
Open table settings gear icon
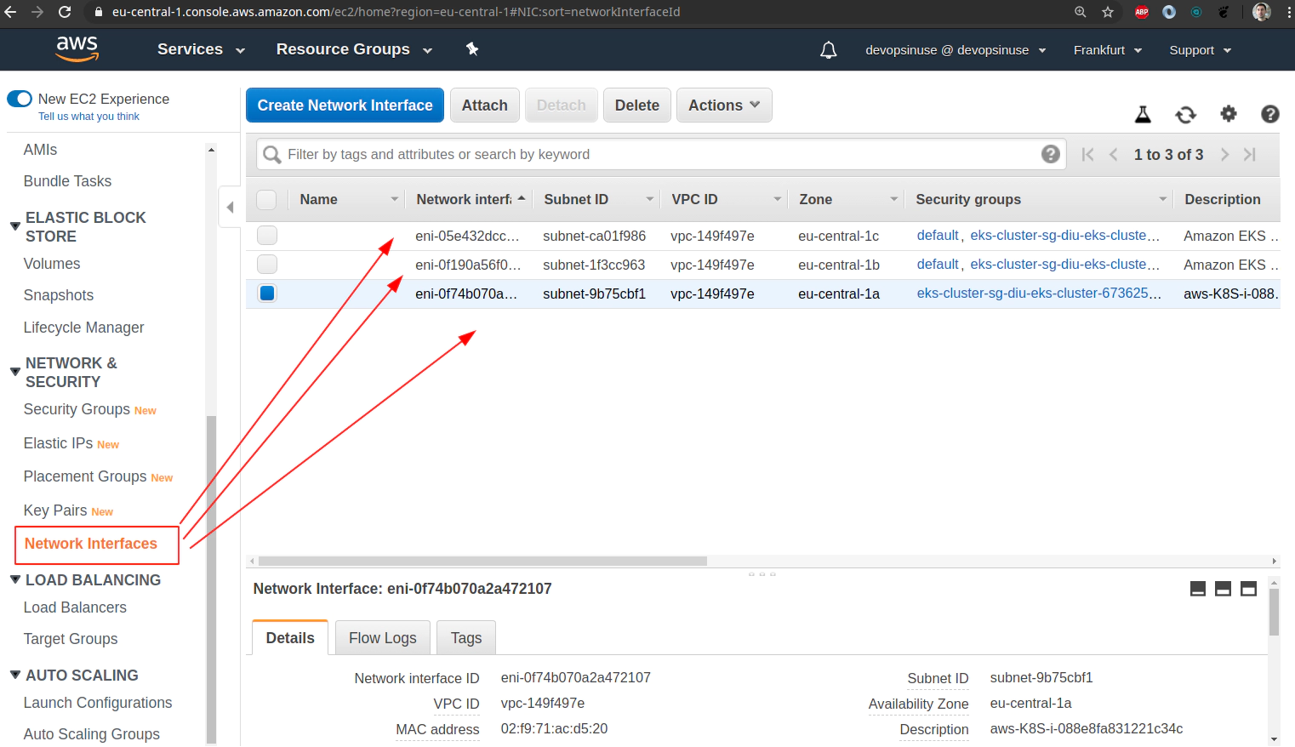click(1228, 113)
